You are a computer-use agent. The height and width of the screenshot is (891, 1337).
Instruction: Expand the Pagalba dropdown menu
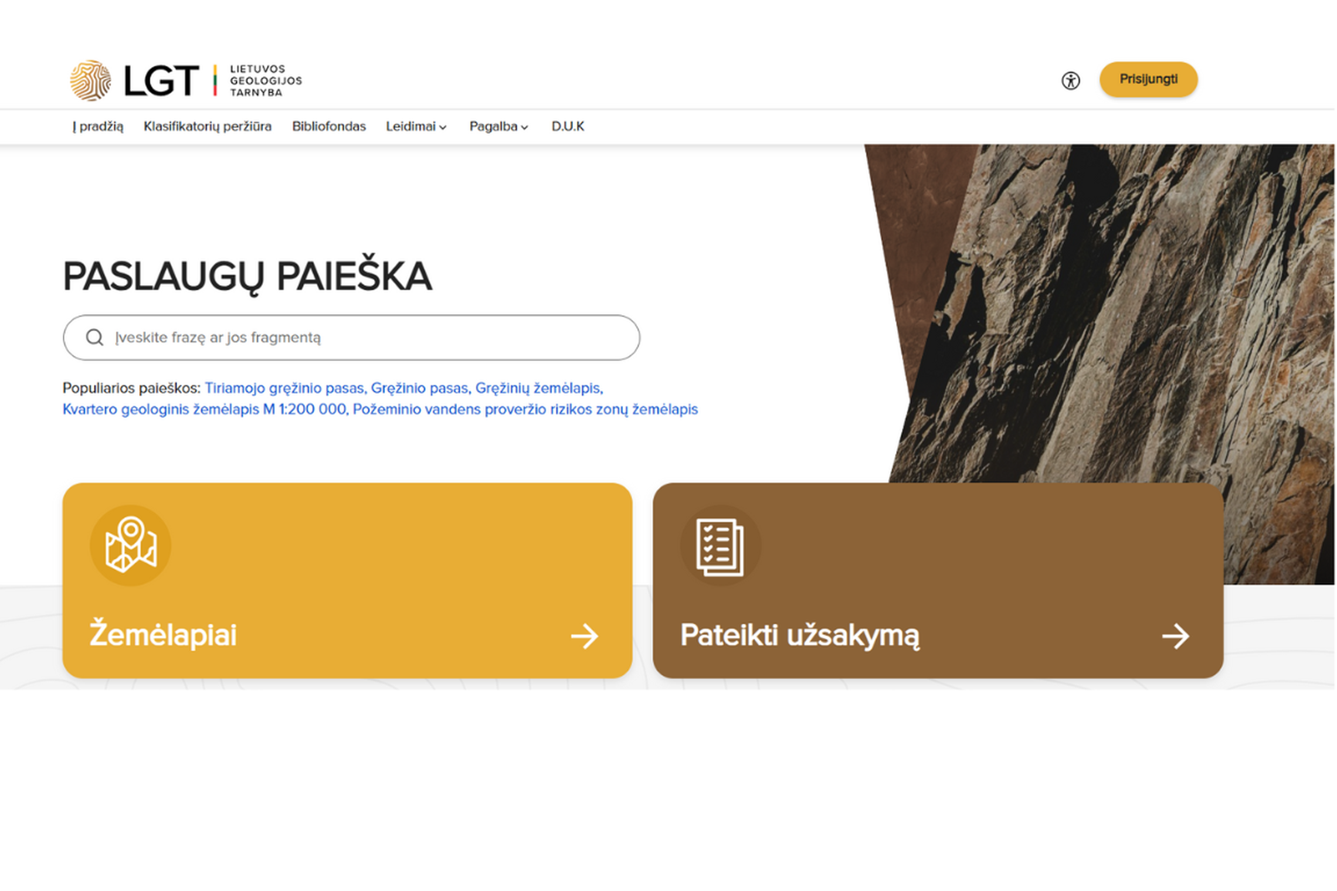(499, 126)
